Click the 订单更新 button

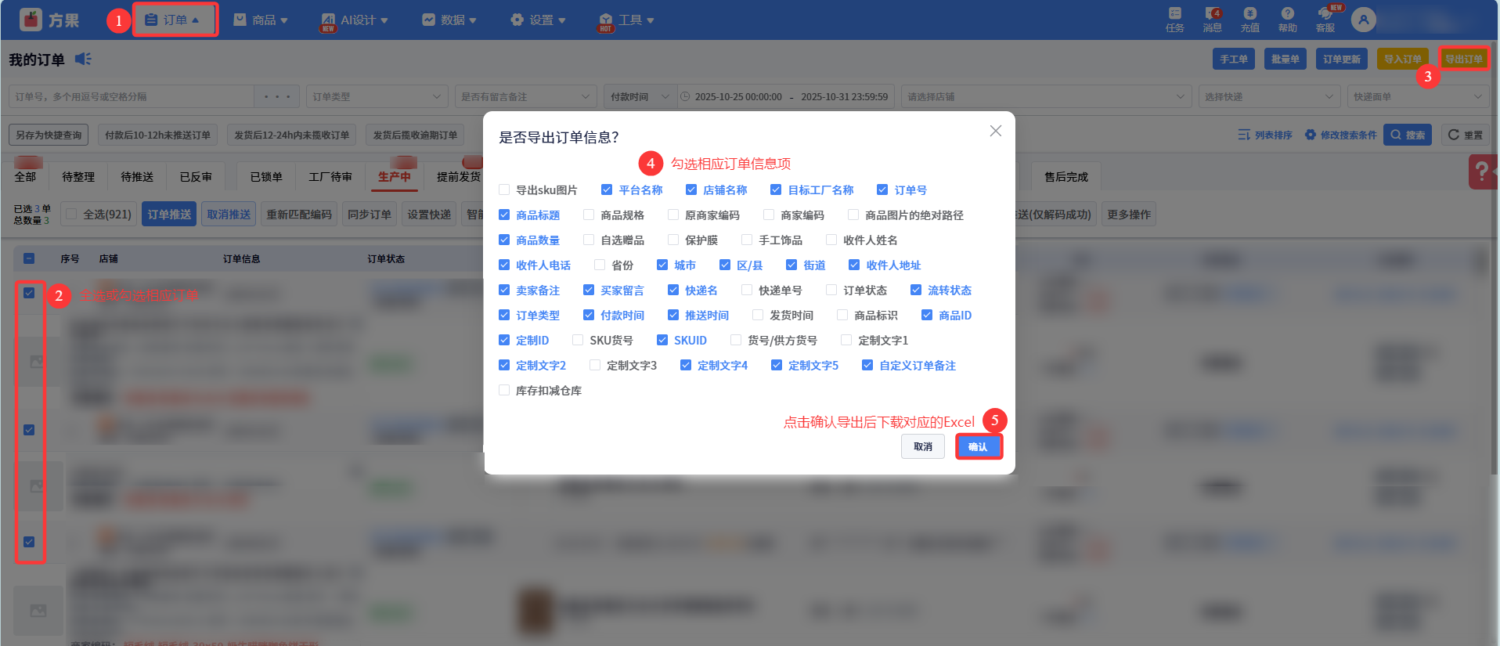(1342, 59)
